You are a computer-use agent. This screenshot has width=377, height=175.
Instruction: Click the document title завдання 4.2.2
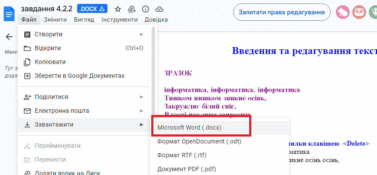(x=47, y=9)
